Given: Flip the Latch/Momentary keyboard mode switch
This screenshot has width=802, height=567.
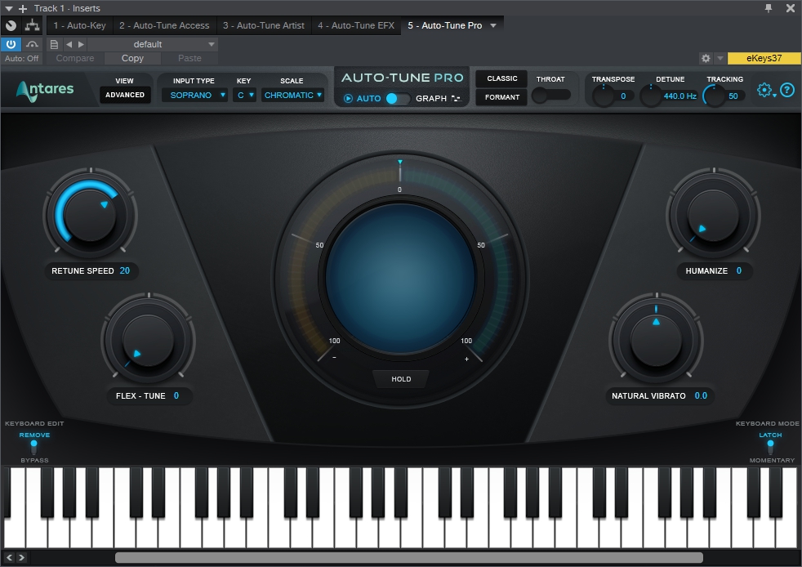Looking at the screenshot, I should (x=770, y=447).
